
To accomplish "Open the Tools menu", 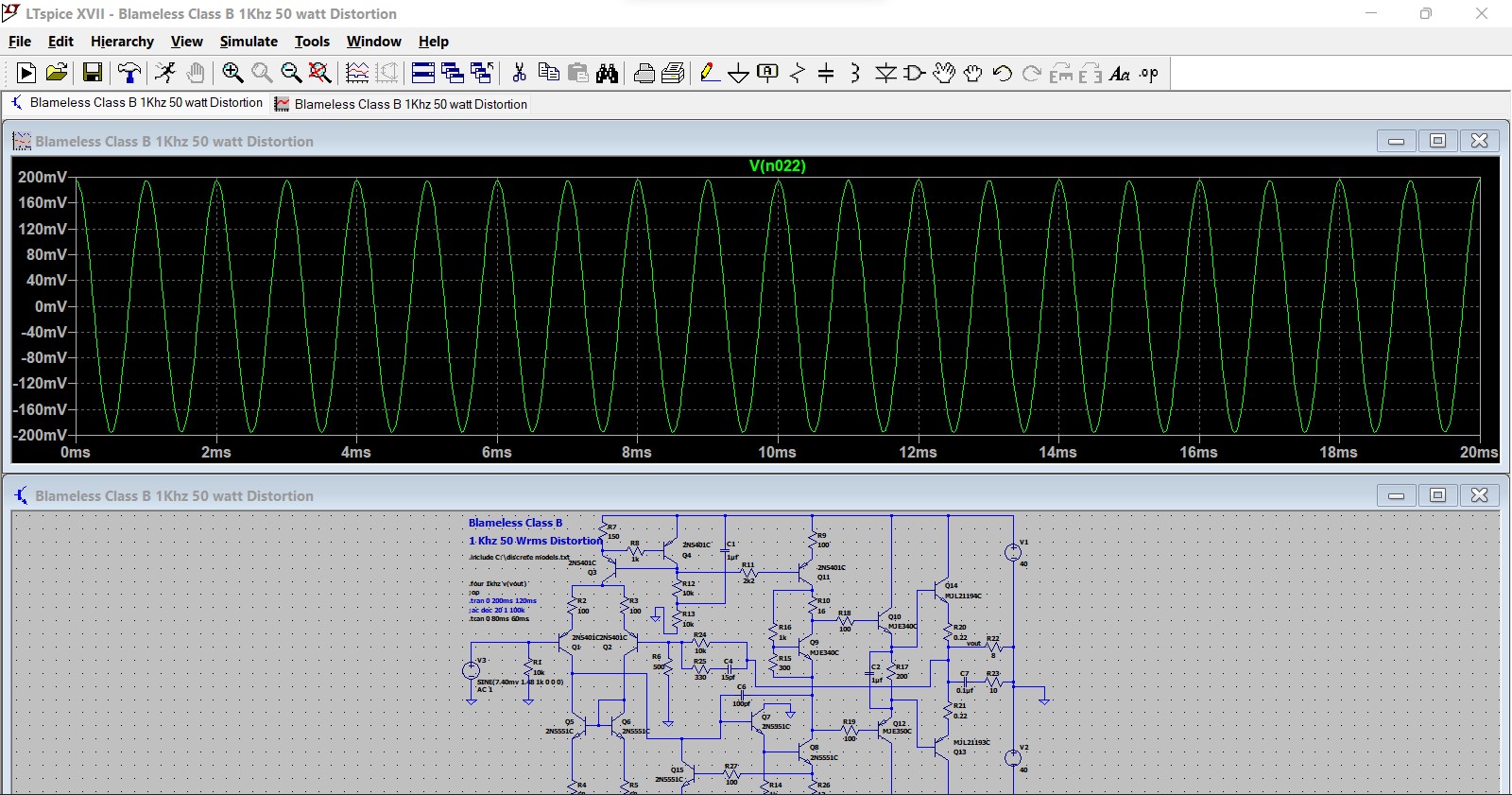I will point(312,42).
